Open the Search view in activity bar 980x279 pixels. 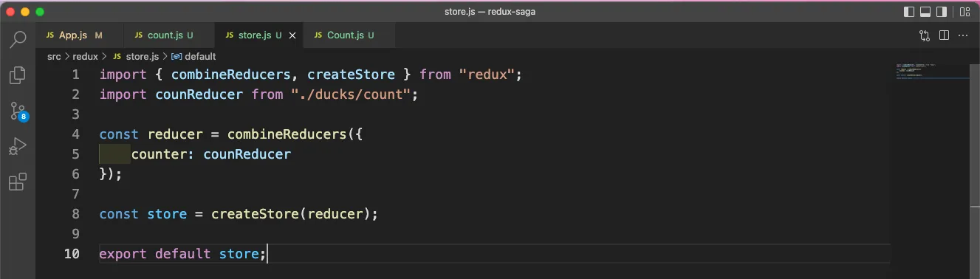[18, 39]
